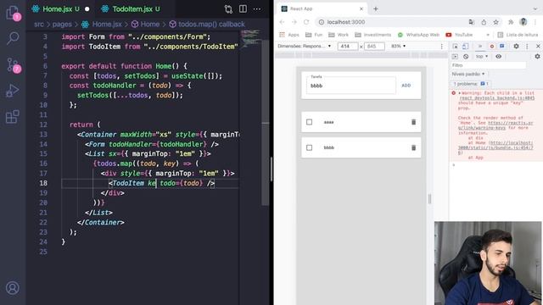
Task: Click the DevTools error count badge
Action: (x=492, y=47)
